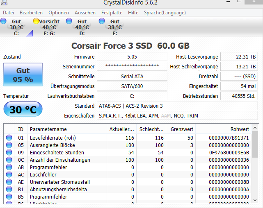
Task: Open the Sprache(Language) menu
Action: 165,13
